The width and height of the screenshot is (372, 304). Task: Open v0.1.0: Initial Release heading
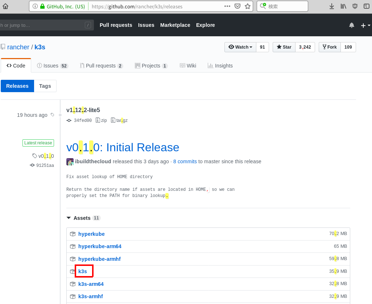tap(123, 147)
